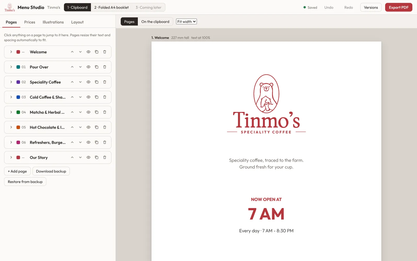Open the Illustrations tab
The image size is (417, 261).
53,22
